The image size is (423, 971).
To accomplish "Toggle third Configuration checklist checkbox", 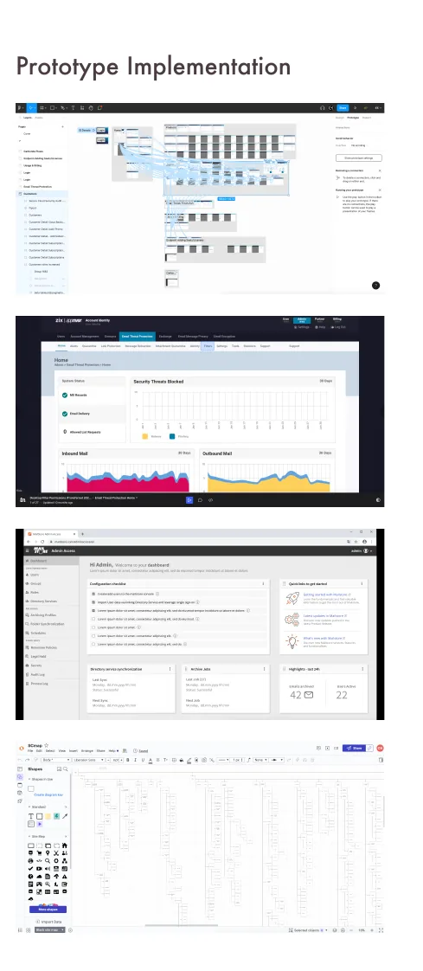I will [x=93, y=611].
